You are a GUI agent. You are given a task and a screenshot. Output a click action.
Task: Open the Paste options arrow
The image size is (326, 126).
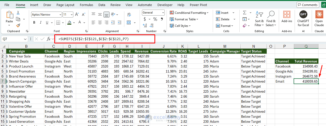coord(9,25)
